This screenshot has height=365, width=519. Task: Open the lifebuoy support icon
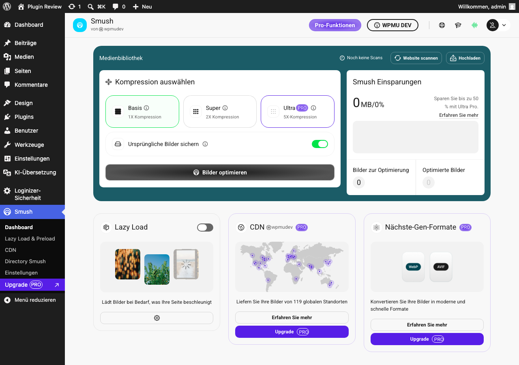coord(442,25)
